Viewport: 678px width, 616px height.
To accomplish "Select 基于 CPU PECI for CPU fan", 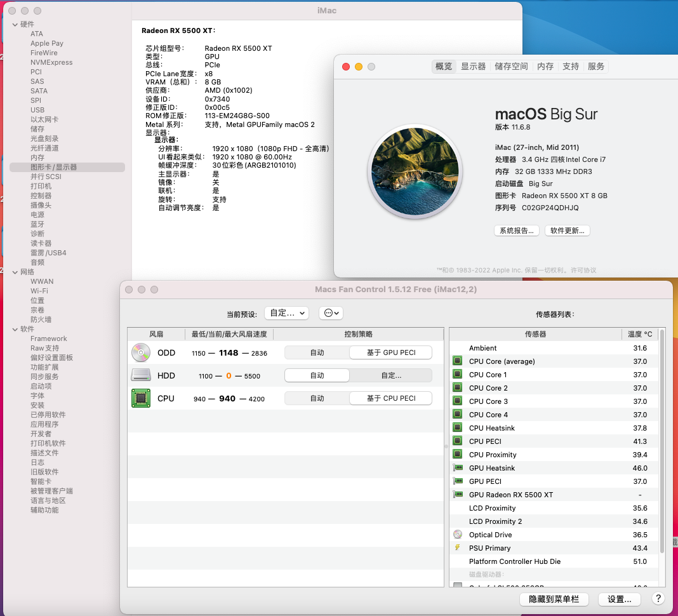I will [391, 398].
